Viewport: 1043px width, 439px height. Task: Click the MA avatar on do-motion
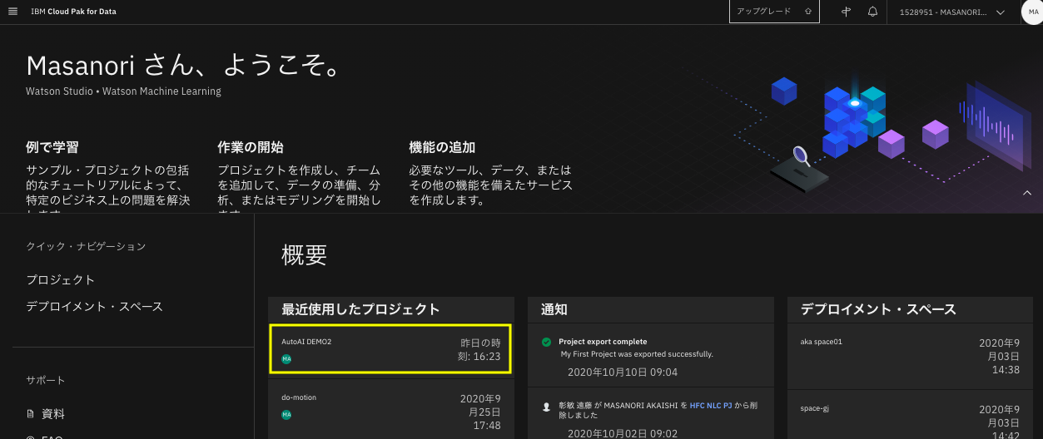click(x=286, y=414)
